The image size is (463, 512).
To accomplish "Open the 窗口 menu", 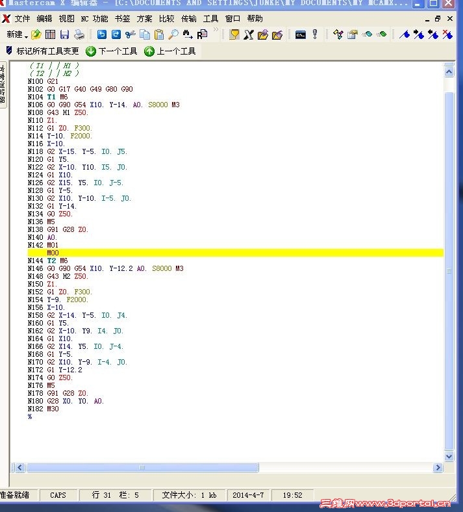I will pos(233,19).
